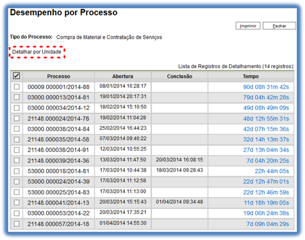The height and width of the screenshot is (240, 305).
Task: Click the Processo column header
Action: coord(58,76)
